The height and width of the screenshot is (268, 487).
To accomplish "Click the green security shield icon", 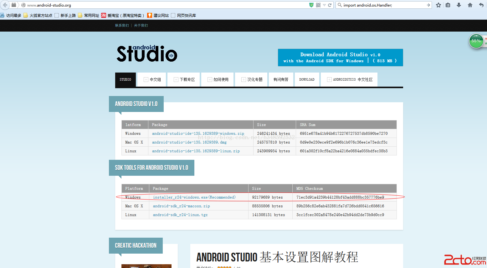I will (x=311, y=5).
